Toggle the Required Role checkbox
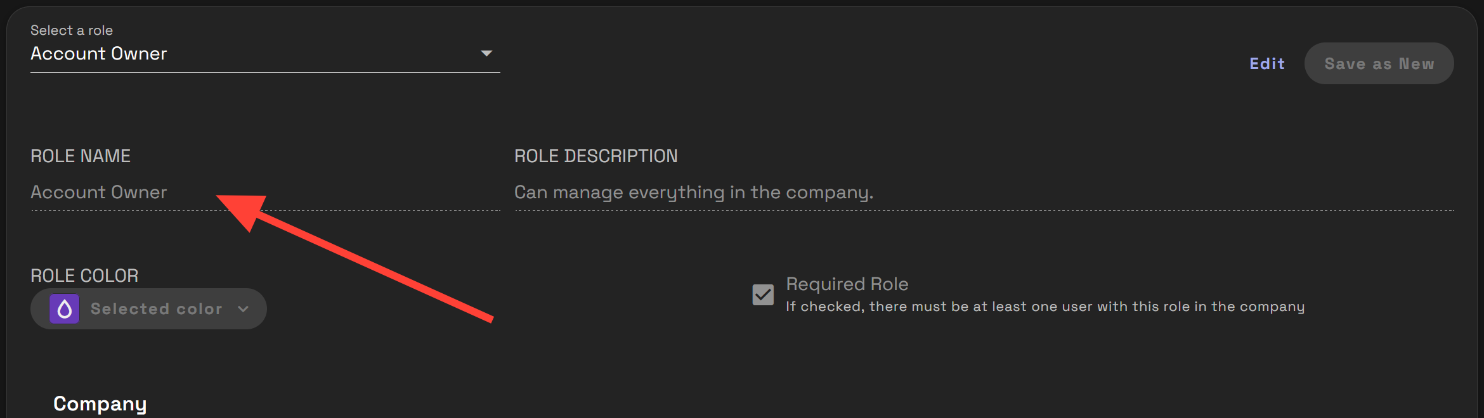The height and width of the screenshot is (418, 1484). pyautogui.click(x=763, y=294)
